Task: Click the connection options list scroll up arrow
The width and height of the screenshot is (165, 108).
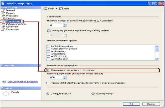Action: point(157,46)
